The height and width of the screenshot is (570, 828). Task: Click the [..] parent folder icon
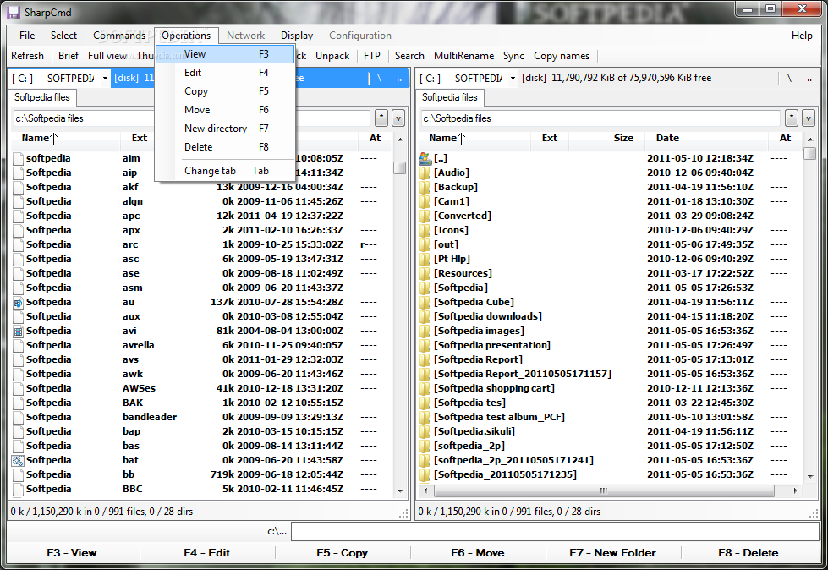tap(425, 158)
